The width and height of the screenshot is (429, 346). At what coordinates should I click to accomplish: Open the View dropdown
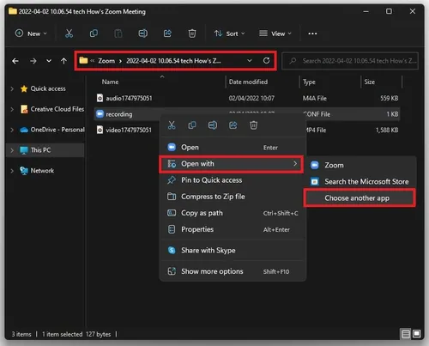coord(275,33)
